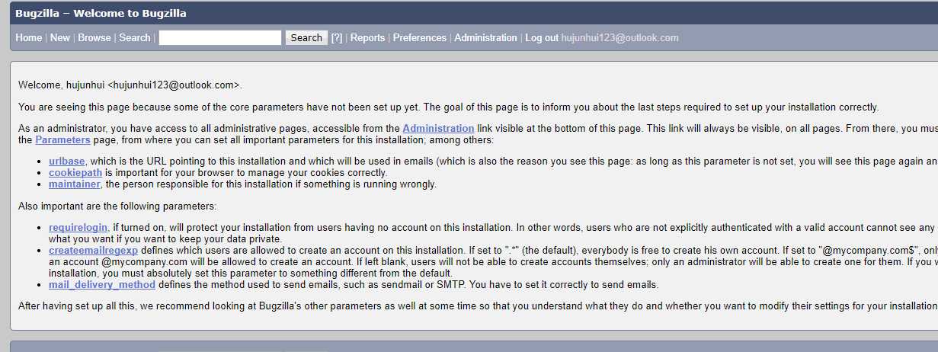Open the maintainer parameter link
This screenshot has height=352, width=938.
[x=75, y=184]
